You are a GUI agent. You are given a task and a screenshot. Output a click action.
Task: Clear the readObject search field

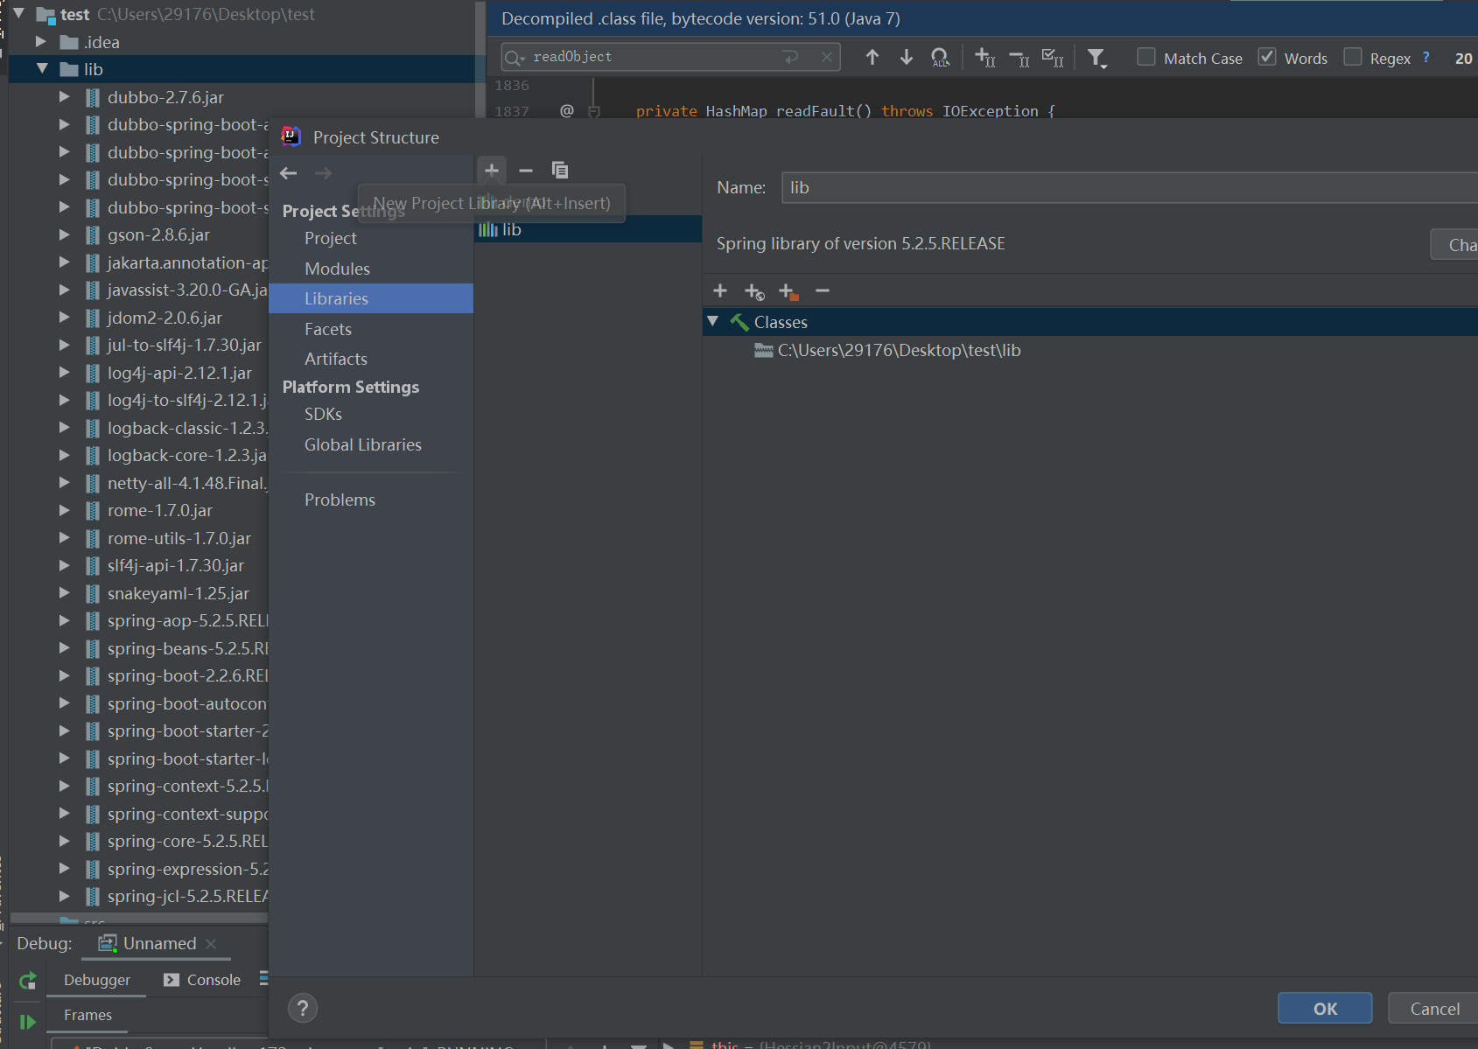(x=827, y=57)
